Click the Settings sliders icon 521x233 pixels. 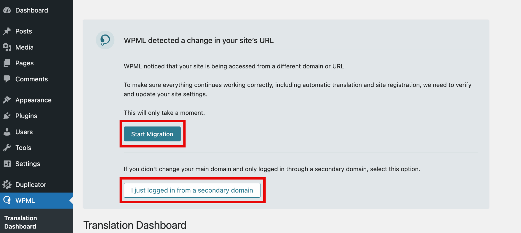7,164
